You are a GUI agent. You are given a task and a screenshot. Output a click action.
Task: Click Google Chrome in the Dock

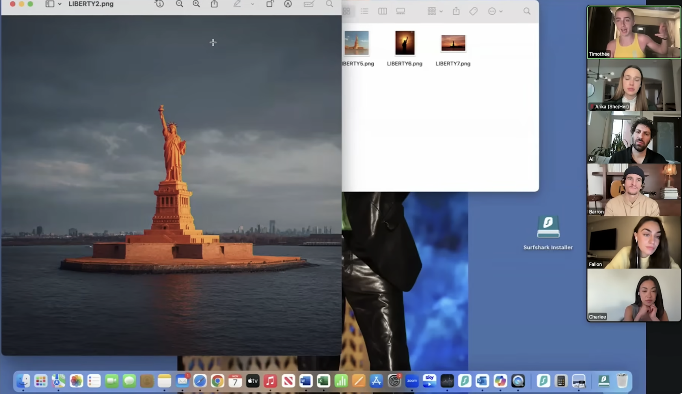point(217,381)
